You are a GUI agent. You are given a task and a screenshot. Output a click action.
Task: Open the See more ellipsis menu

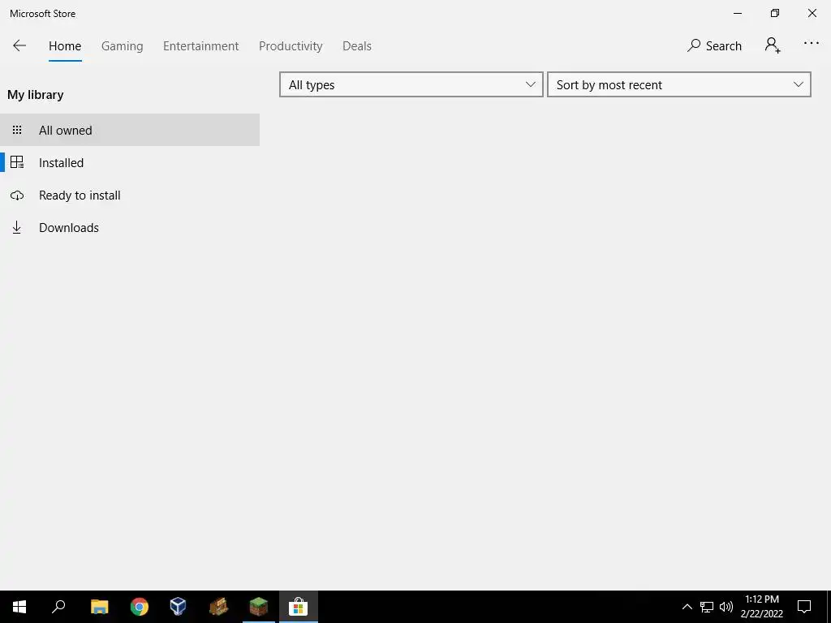click(812, 44)
